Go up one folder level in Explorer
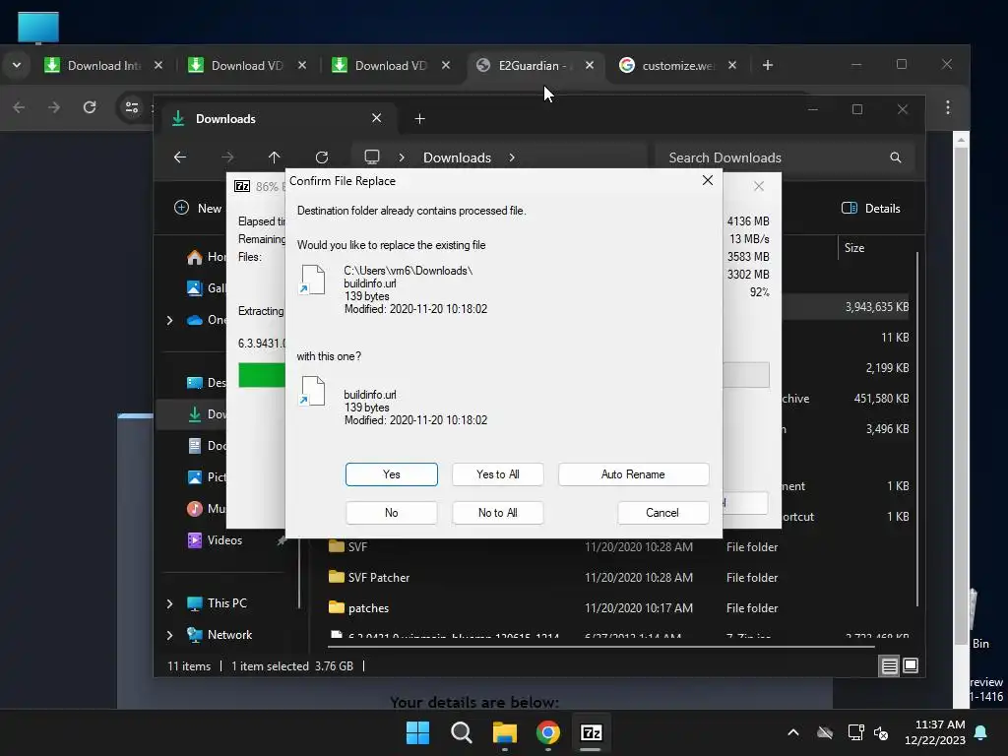This screenshot has height=756, width=1008. click(274, 157)
